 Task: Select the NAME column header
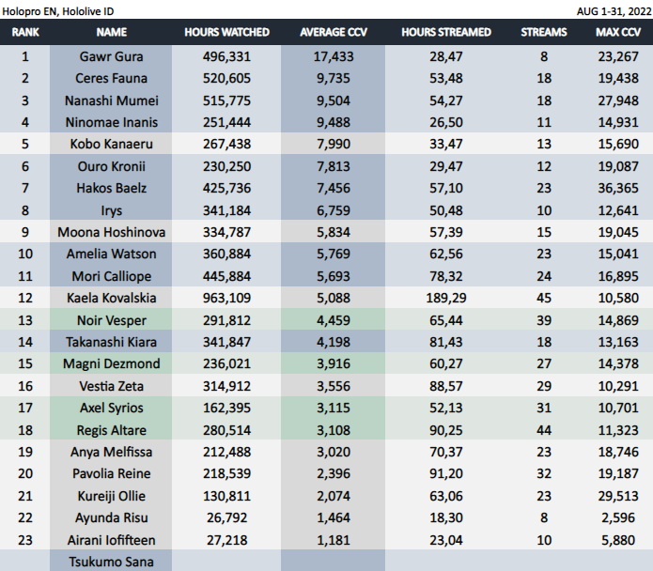click(112, 32)
